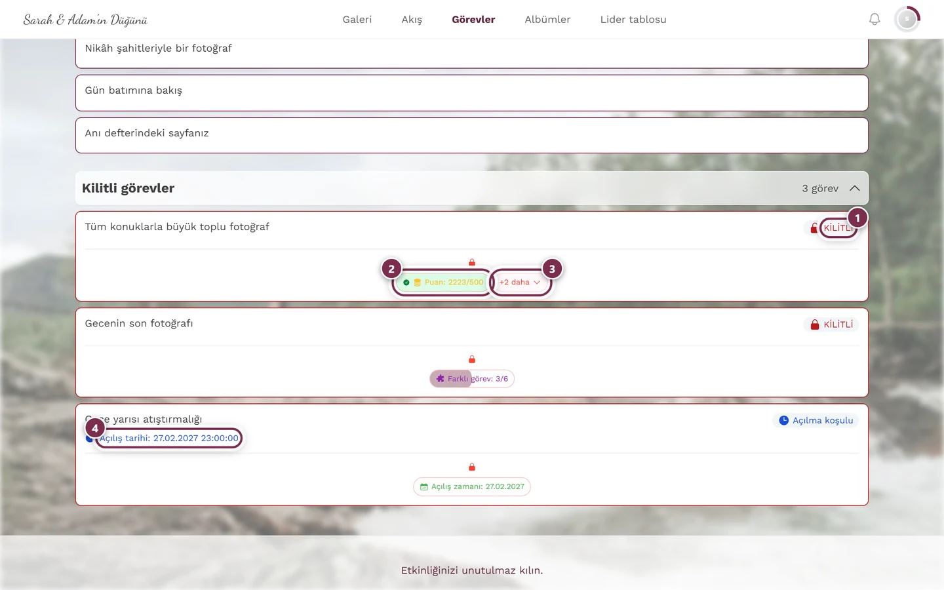Click the Açılış zamanı: 27.02.2027 date text
944x590 pixels.
[478, 487]
